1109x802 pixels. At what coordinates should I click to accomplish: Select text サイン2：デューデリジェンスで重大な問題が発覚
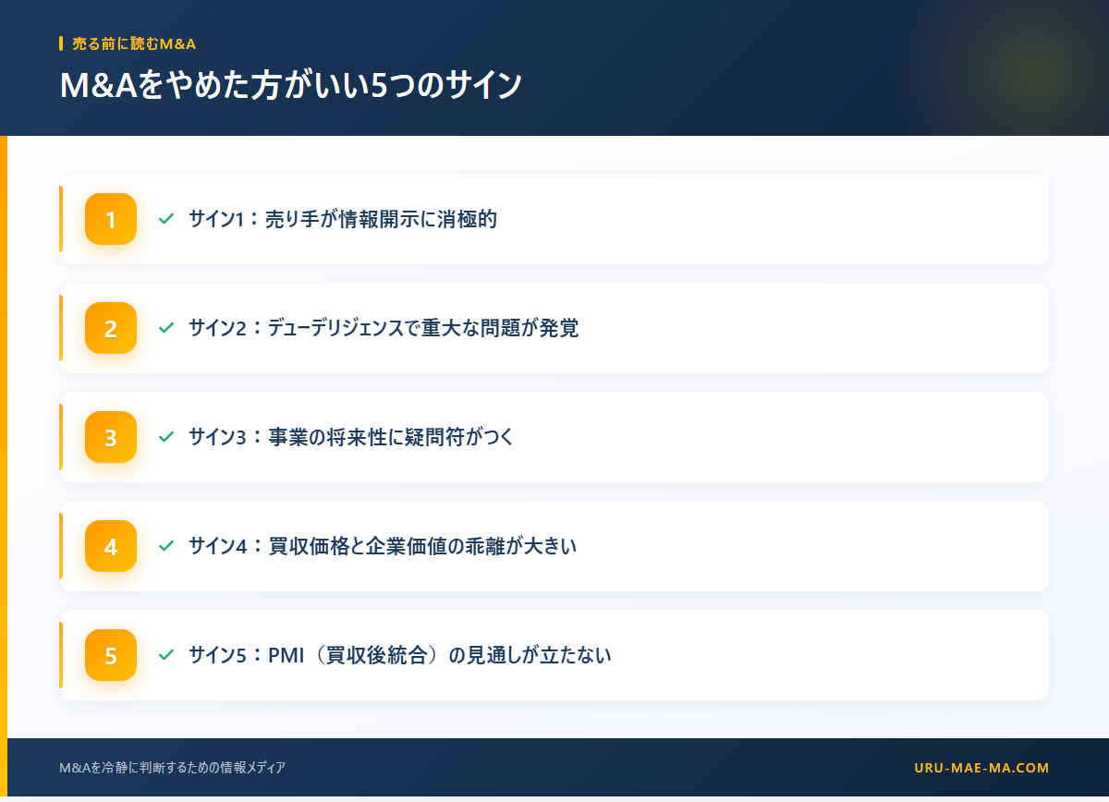(384, 328)
